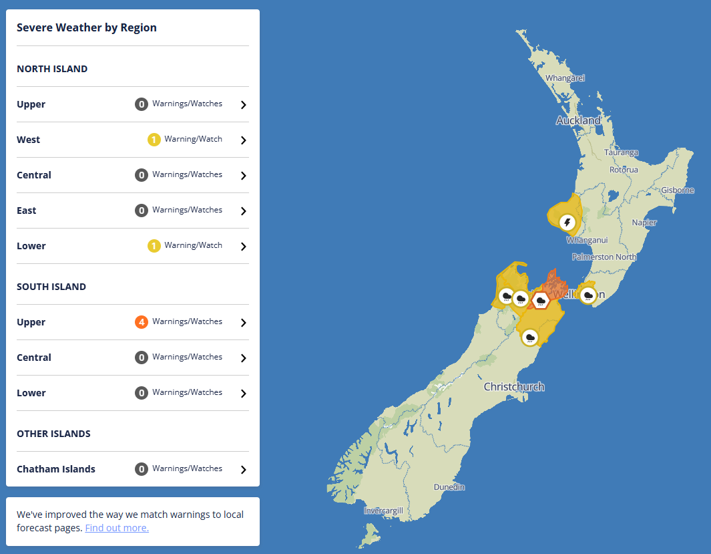
Task: Click the thunderstorm watch icon near Whanganui
Action: pos(567,222)
